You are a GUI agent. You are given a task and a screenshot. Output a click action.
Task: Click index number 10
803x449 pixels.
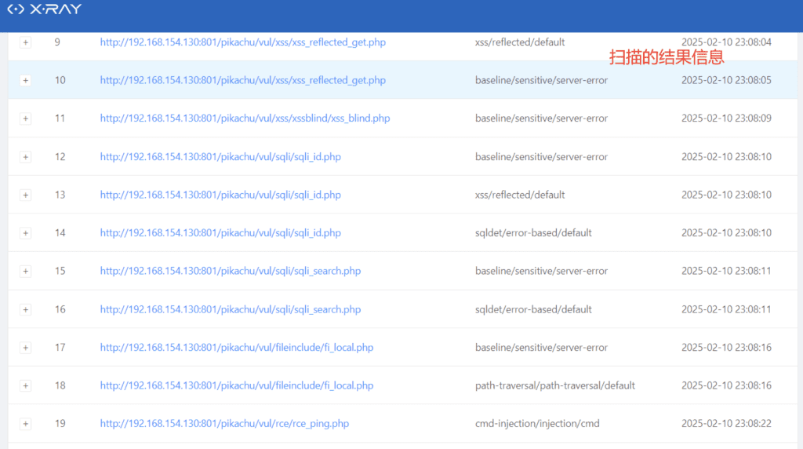point(60,80)
